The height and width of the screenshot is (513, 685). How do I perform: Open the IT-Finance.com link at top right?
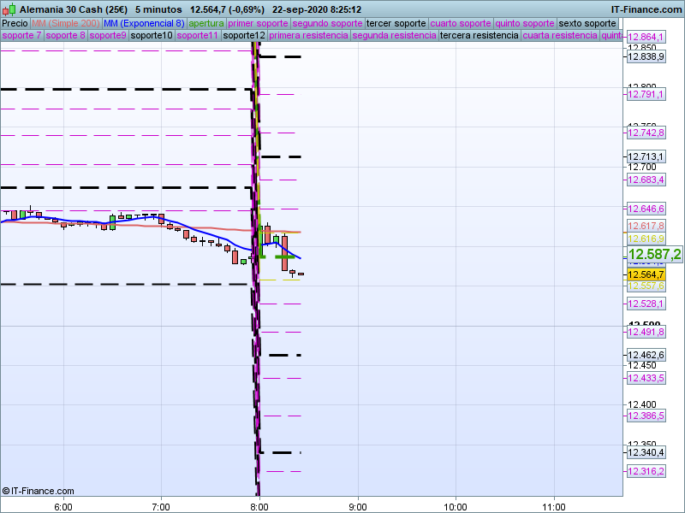[646, 9]
